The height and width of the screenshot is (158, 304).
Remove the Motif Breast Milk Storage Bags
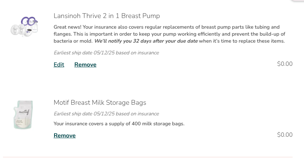coord(64,135)
